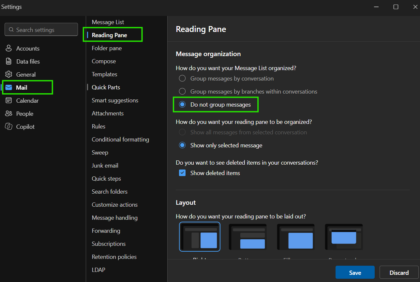Uncheck Show deleted items checkbox
The width and height of the screenshot is (420, 282).
coord(182,173)
